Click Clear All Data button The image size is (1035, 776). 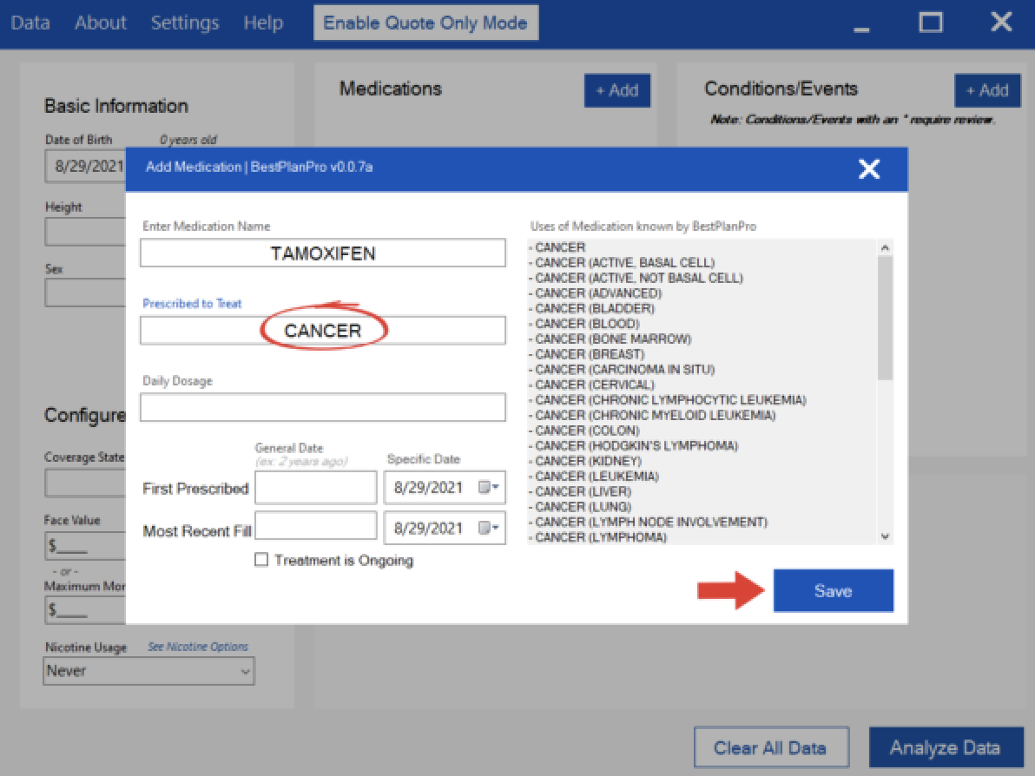(769, 747)
